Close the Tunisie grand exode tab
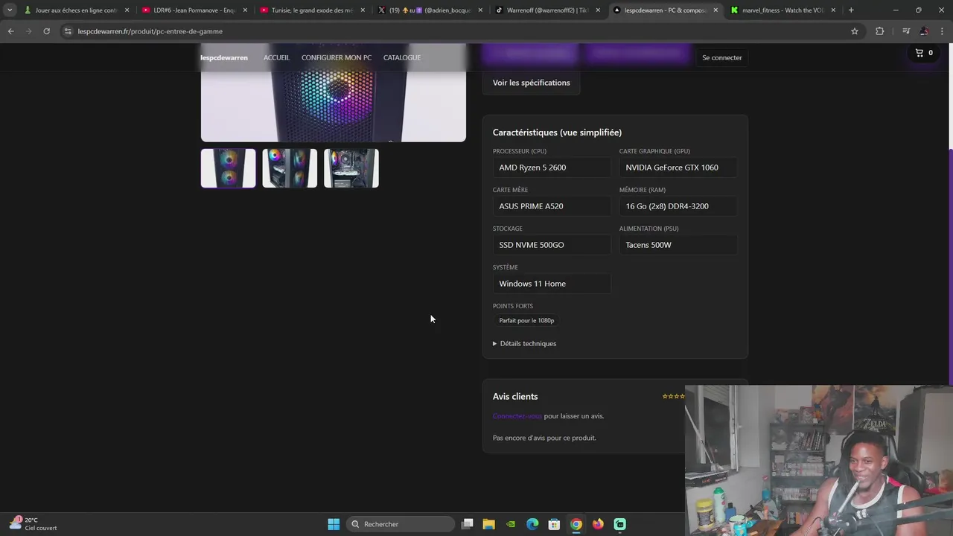Image resolution: width=953 pixels, height=536 pixels. coord(363,10)
